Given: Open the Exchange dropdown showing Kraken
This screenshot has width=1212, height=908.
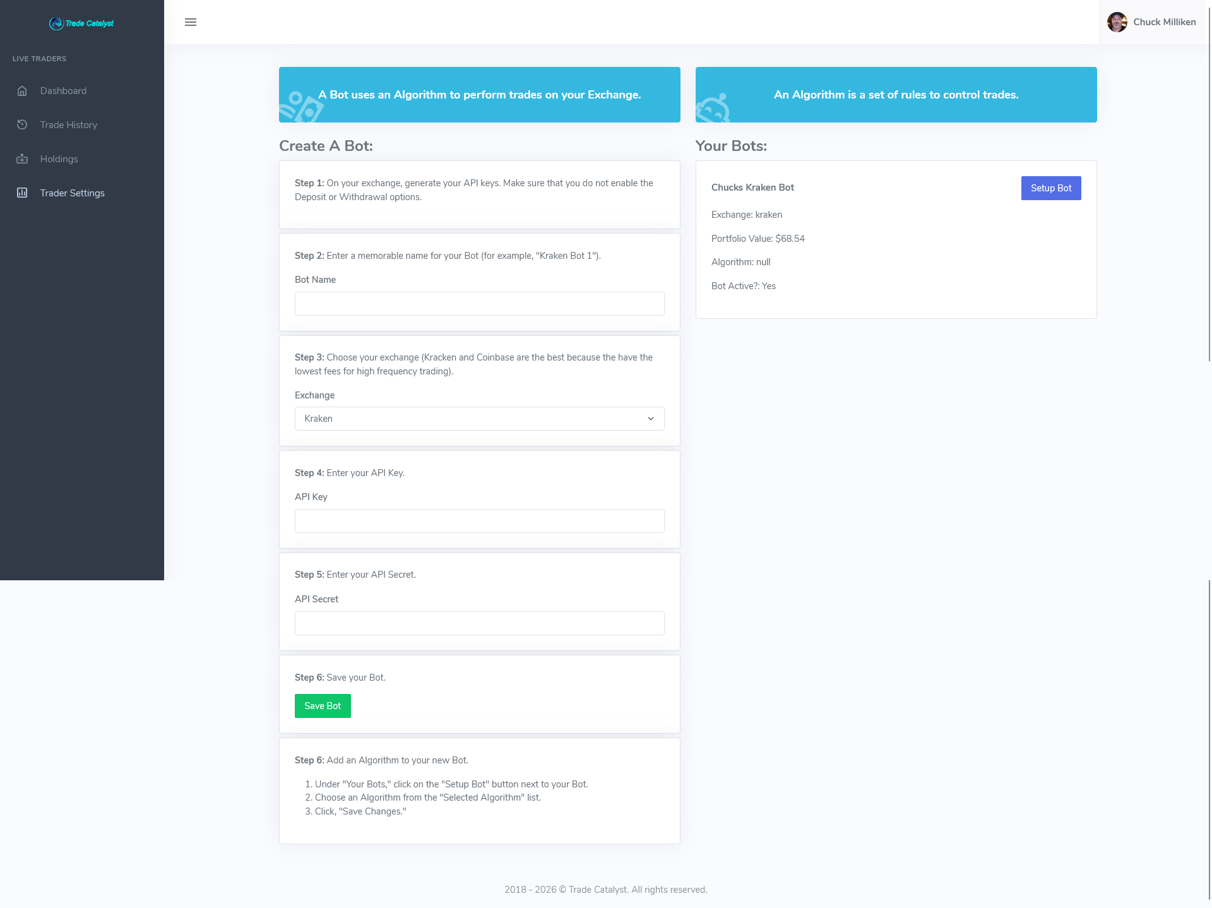Looking at the screenshot, I should [478, 419].
